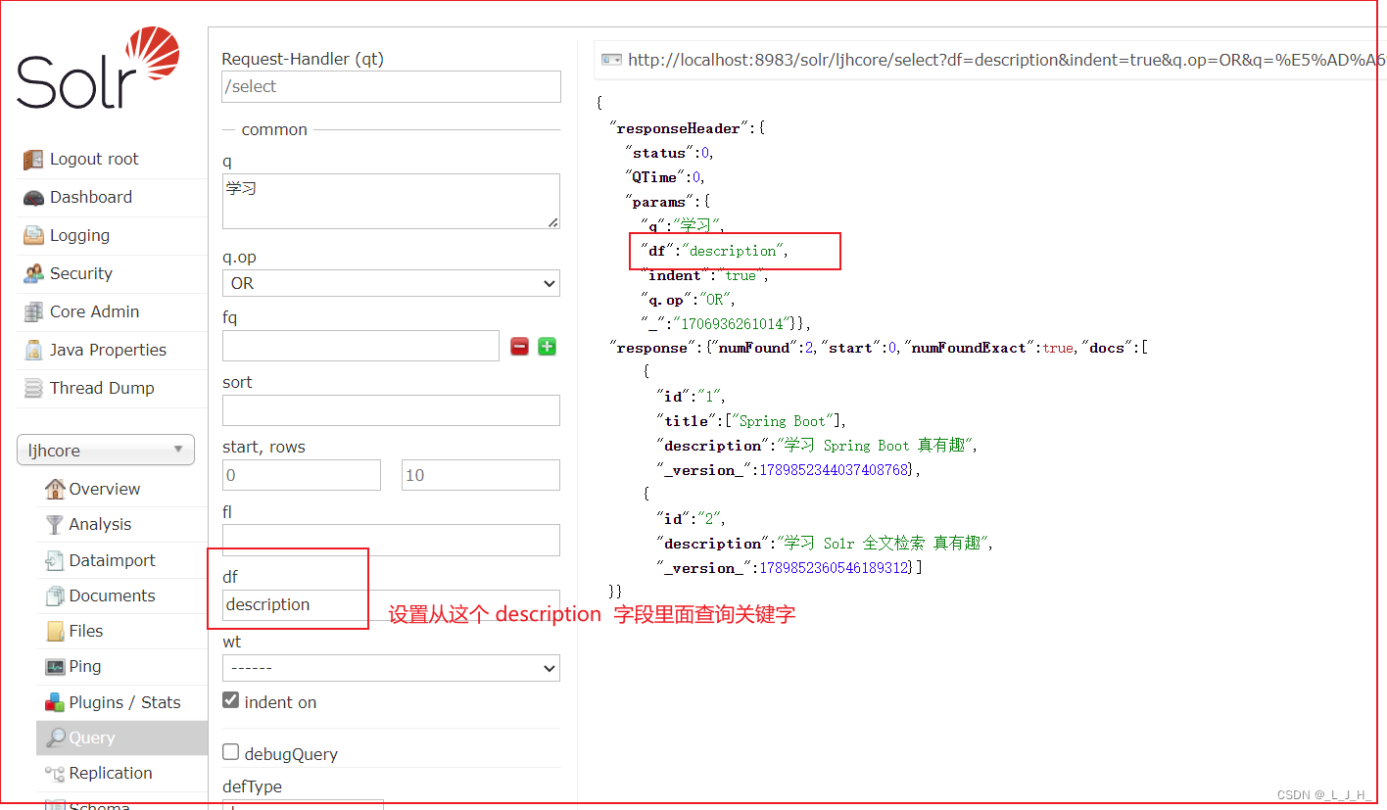The height and width of the screenshot is (810, 1387).
Task: Click the _version_ value 1789852344037408768
Action: coord(834,470)
